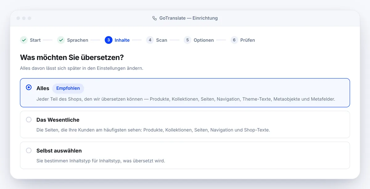Open the Optionen step label
The image size is (370, 189).
pyautogui.click(x=204, y=40)
